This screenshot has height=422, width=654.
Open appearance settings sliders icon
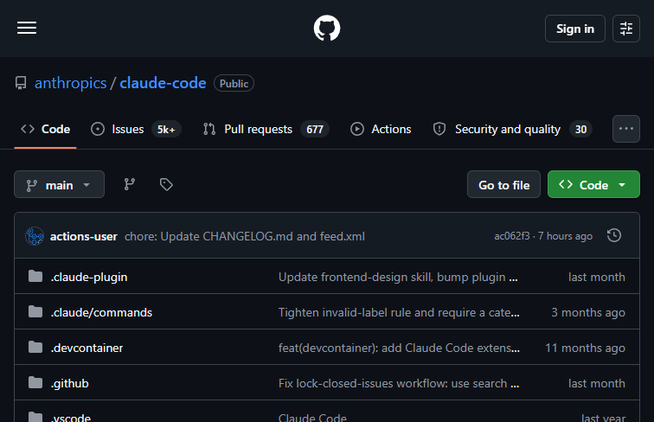pos(626,29)
